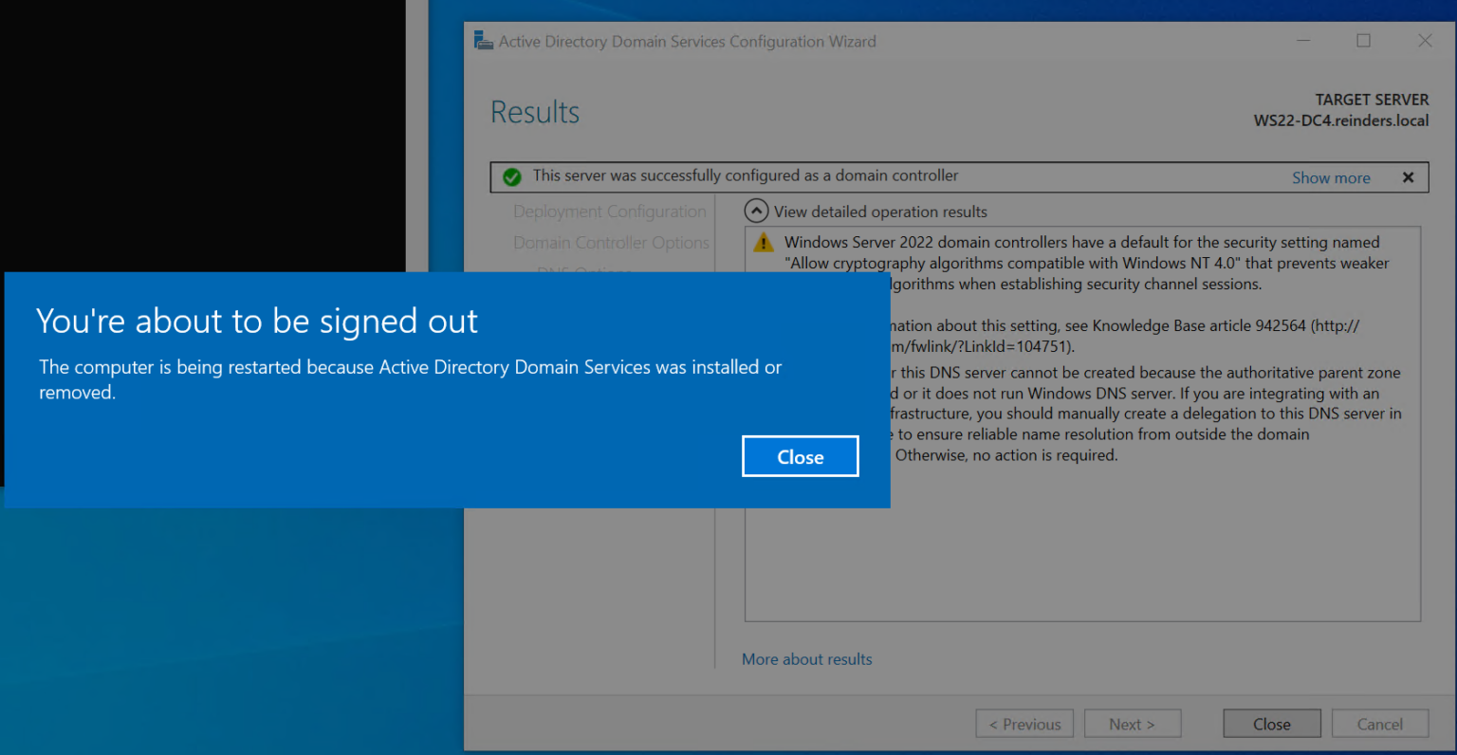Click the green success checkmark icon
1457x755 pixels.
pyautogui.click(x=512, y=176)
